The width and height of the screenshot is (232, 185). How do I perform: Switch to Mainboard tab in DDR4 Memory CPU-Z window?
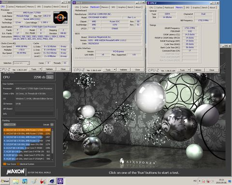[169, 8]
